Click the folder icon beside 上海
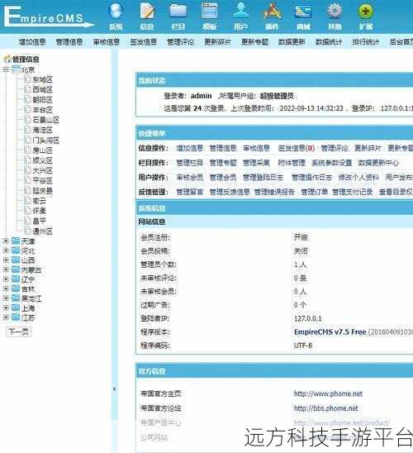Viewport: 413px width, 453px height. pos(16,308)
